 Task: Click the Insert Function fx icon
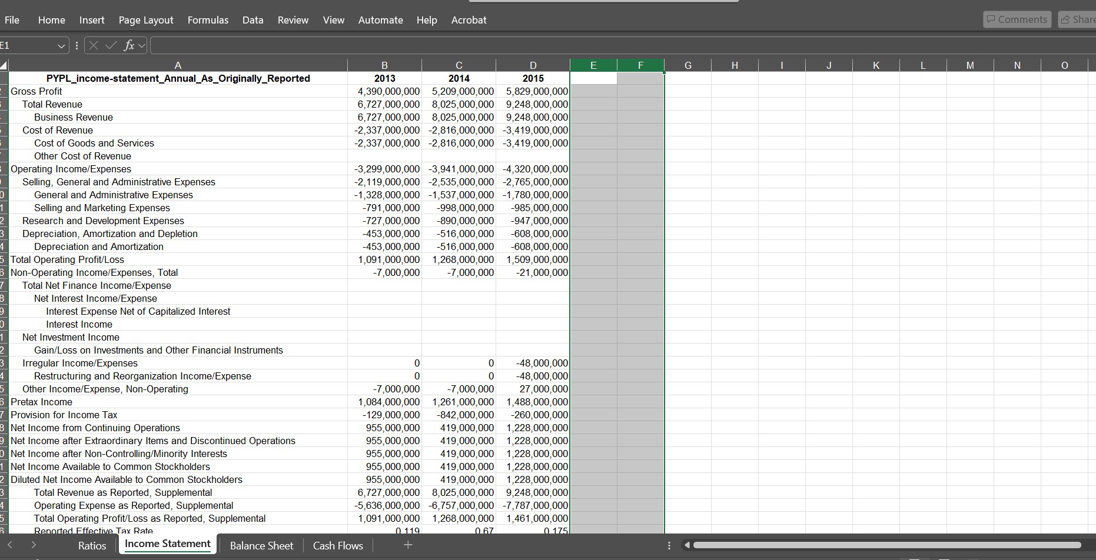coord(129,45)
